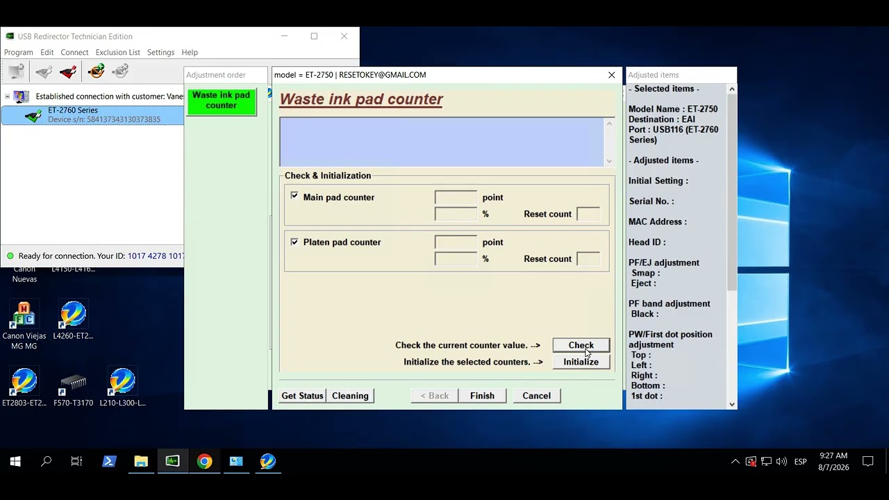889x500 pixels.
Task: Collapse the Established connection tree node
Action: (x=7, y=97)
